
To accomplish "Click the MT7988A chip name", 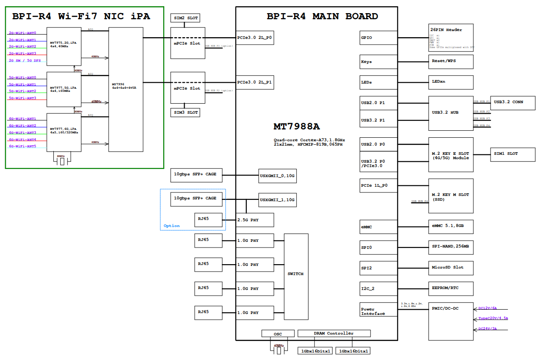I will pyautogui.click(x=297, y=127).
